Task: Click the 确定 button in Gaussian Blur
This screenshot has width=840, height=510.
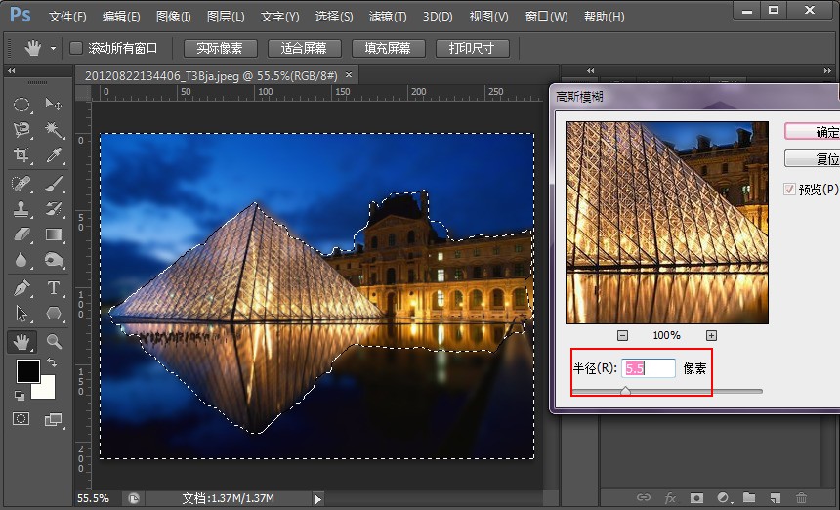Action: tap(812, 131)
